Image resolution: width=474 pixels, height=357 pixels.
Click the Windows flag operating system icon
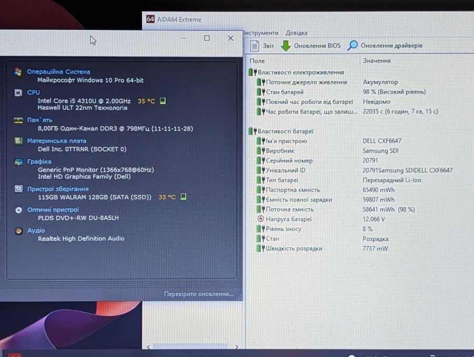click(x=18, y=72)
